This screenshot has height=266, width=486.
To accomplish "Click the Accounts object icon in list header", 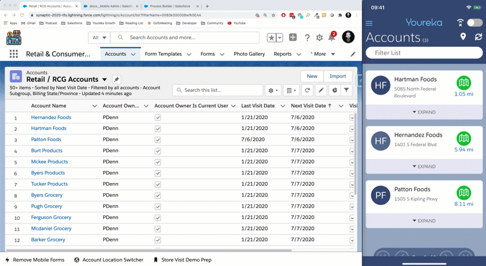I will pos(16,76).
